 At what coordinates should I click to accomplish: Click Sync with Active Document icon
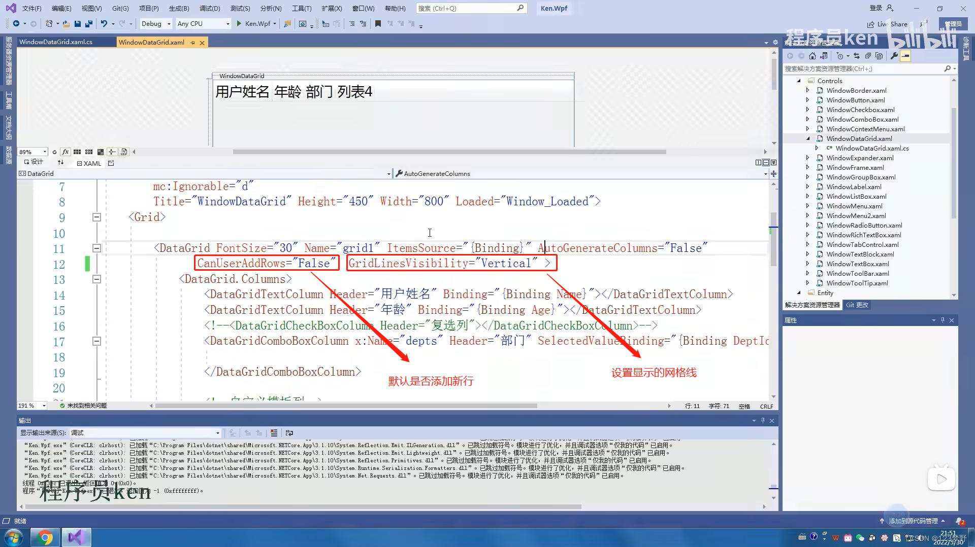857,56
